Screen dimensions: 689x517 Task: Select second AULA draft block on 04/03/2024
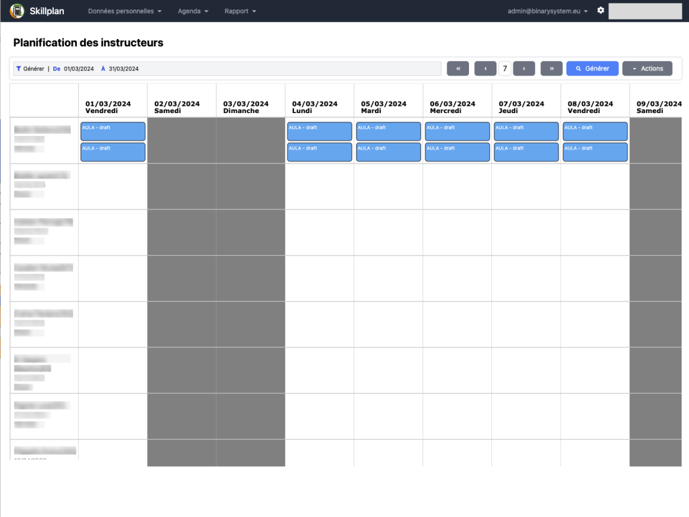(319, 152)
